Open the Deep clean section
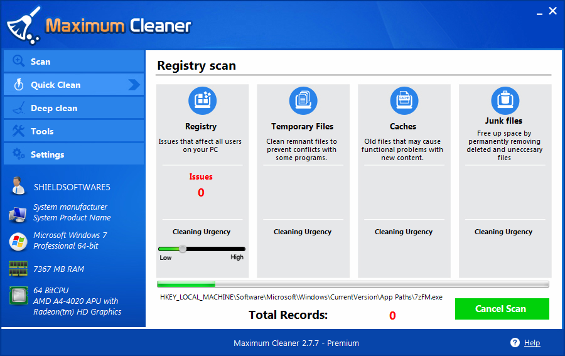Screen dimensions: 565x356 [x=74, y=108]
